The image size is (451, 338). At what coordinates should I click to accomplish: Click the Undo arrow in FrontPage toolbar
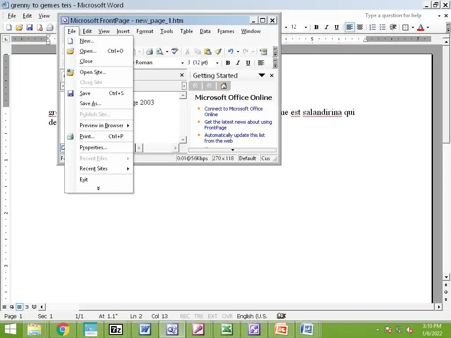click(230, 52)
